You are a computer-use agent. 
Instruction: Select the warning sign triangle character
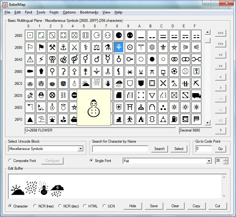(30, 59)
